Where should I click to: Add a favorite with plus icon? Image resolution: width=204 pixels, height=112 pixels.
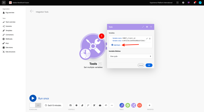click(x=150, y=105)
